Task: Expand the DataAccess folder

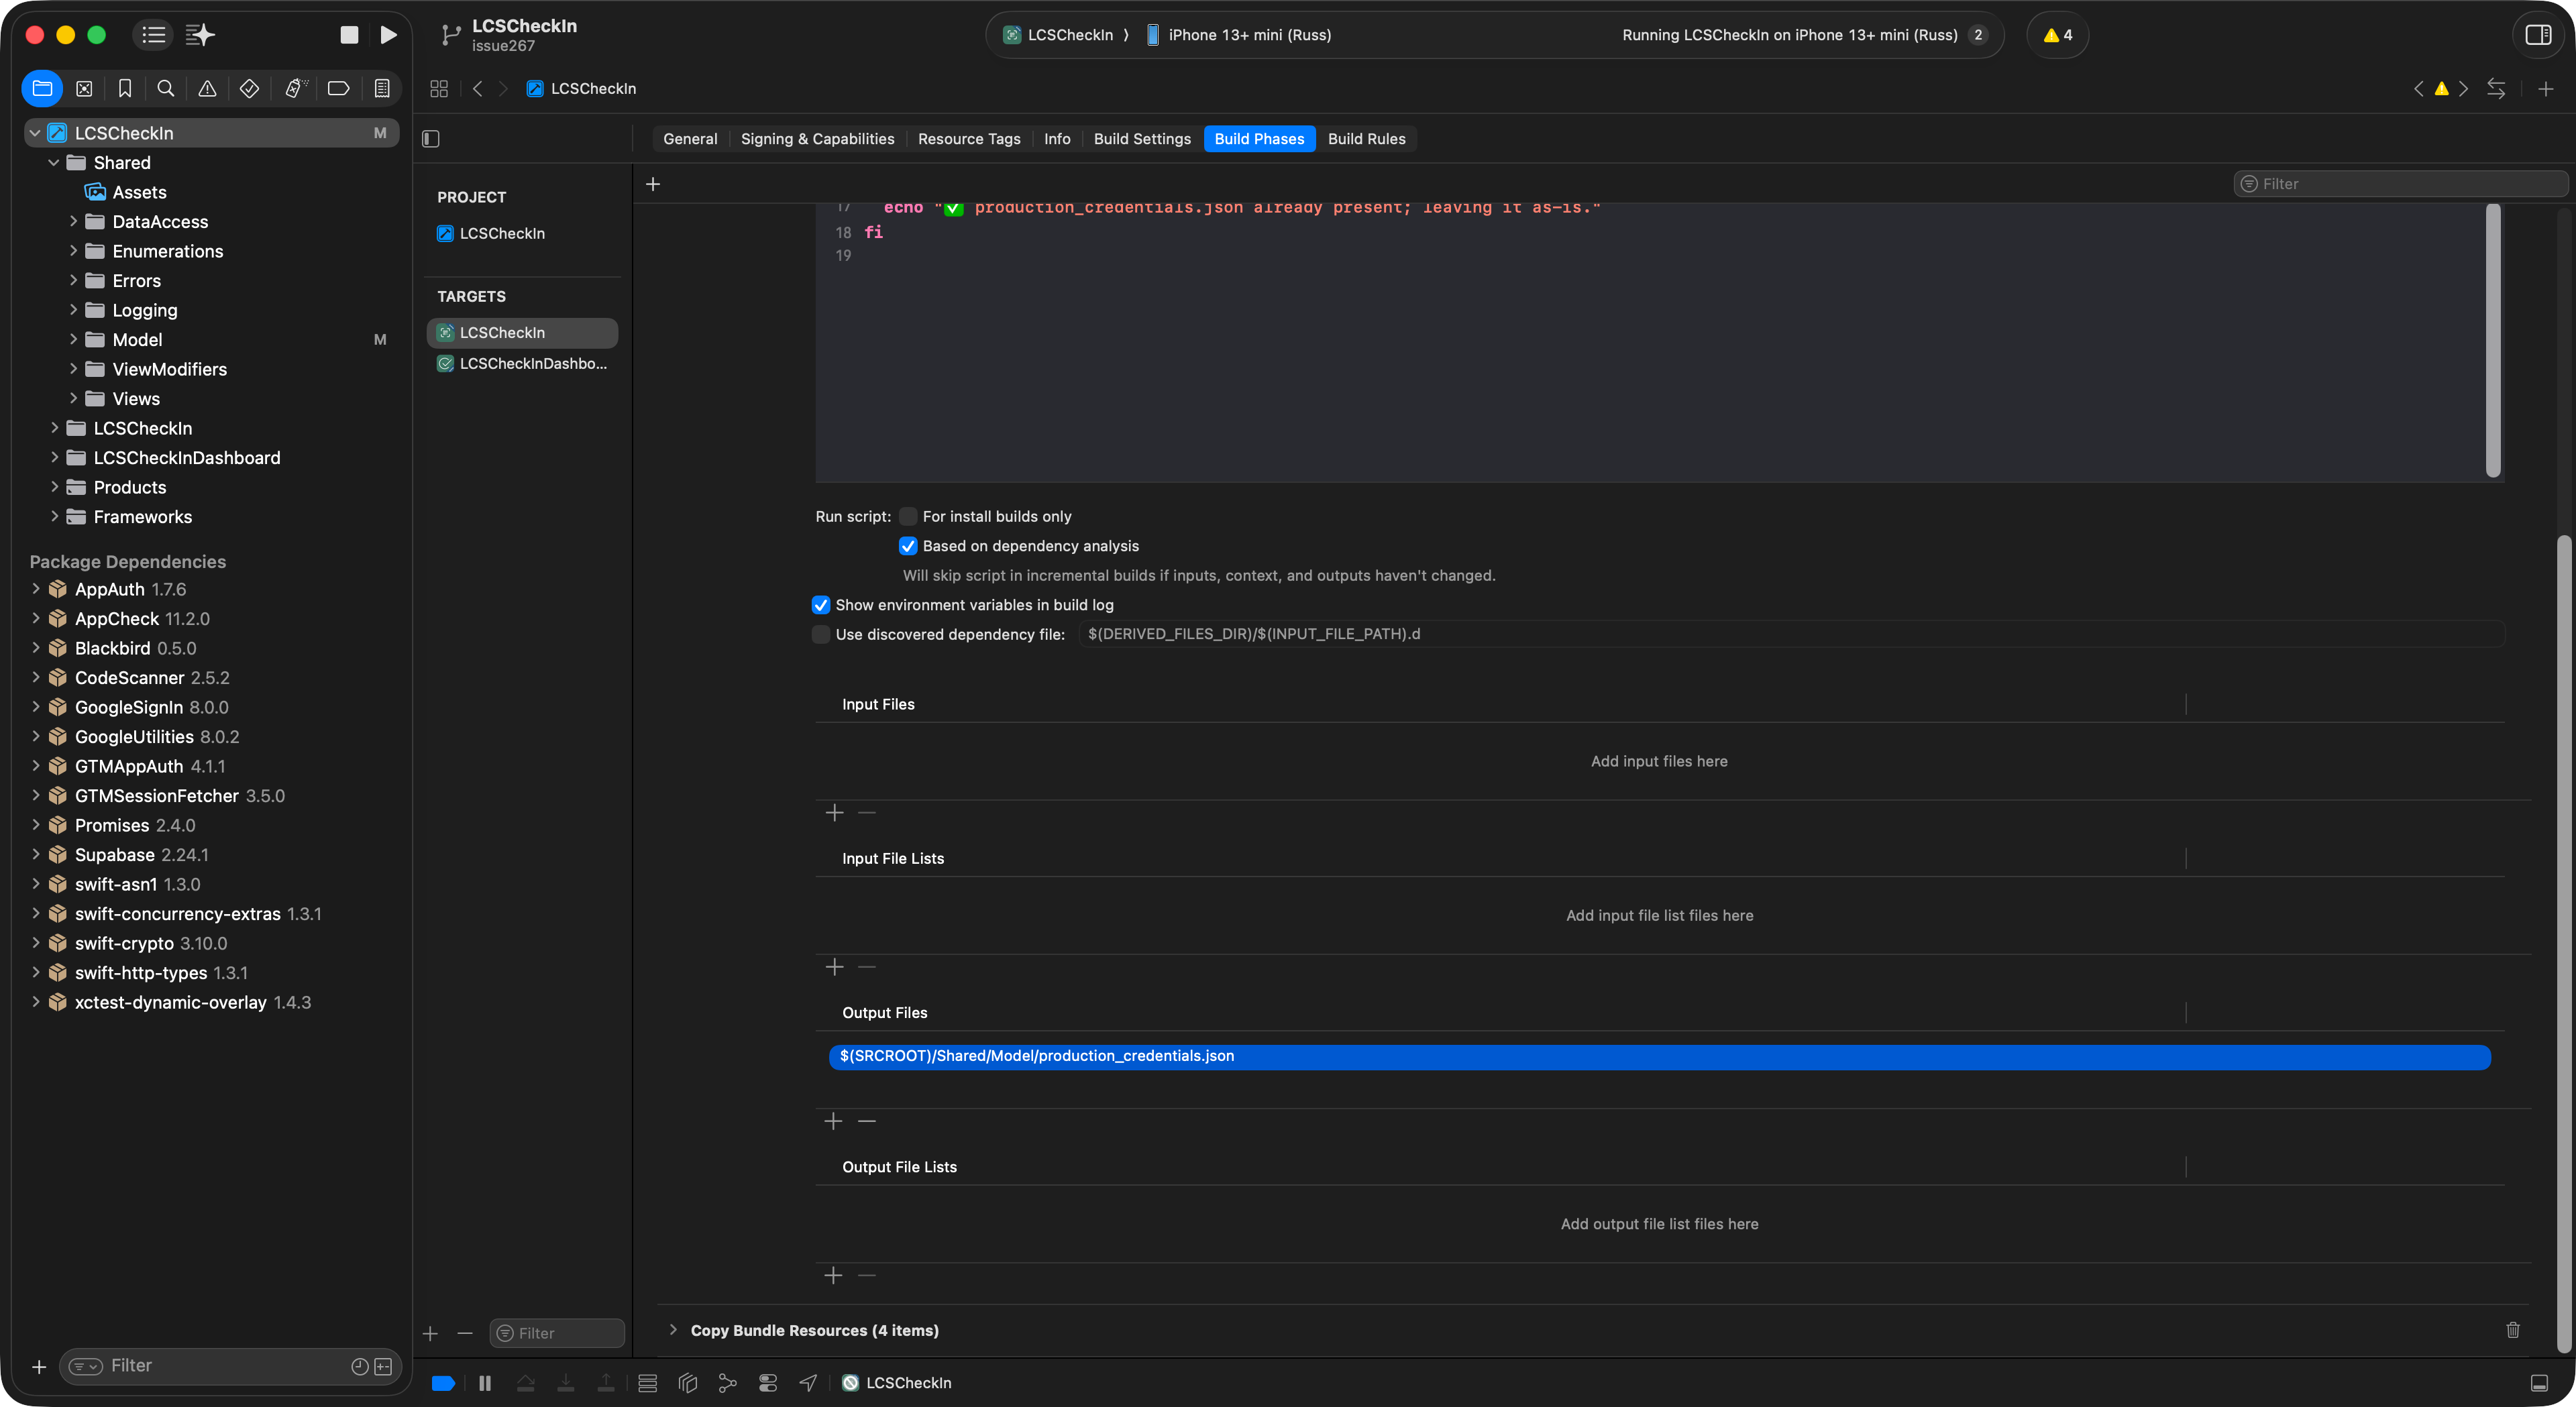Action: pos(73,222)
